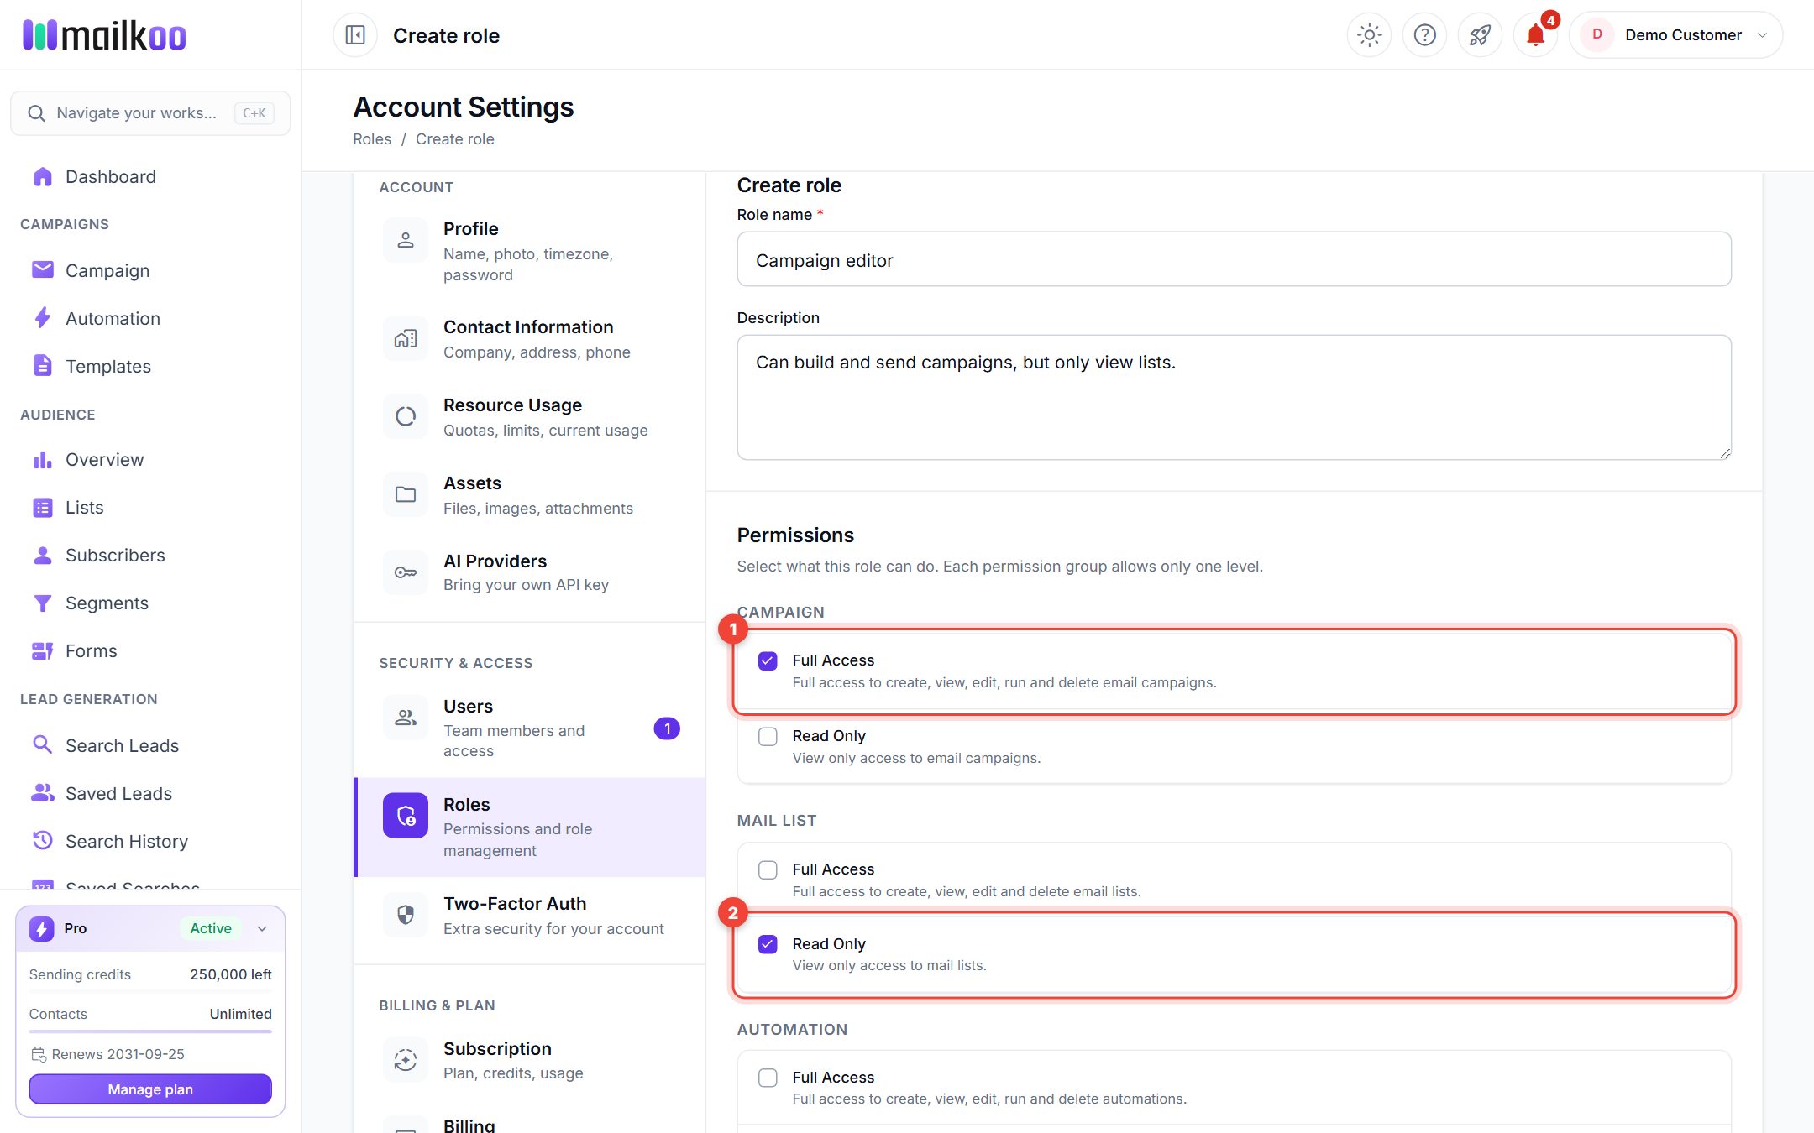Collapse sidebar with the panel toggle icon
Viewport: 1814px width, 1133px height.
[x=355, y=35]
